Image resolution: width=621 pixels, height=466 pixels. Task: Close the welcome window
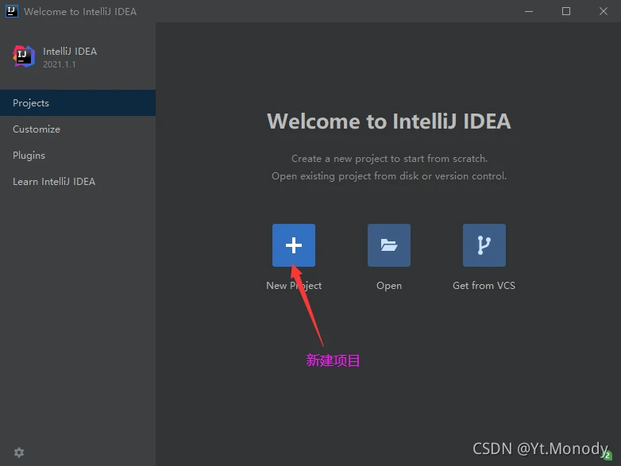coord(604,11)
